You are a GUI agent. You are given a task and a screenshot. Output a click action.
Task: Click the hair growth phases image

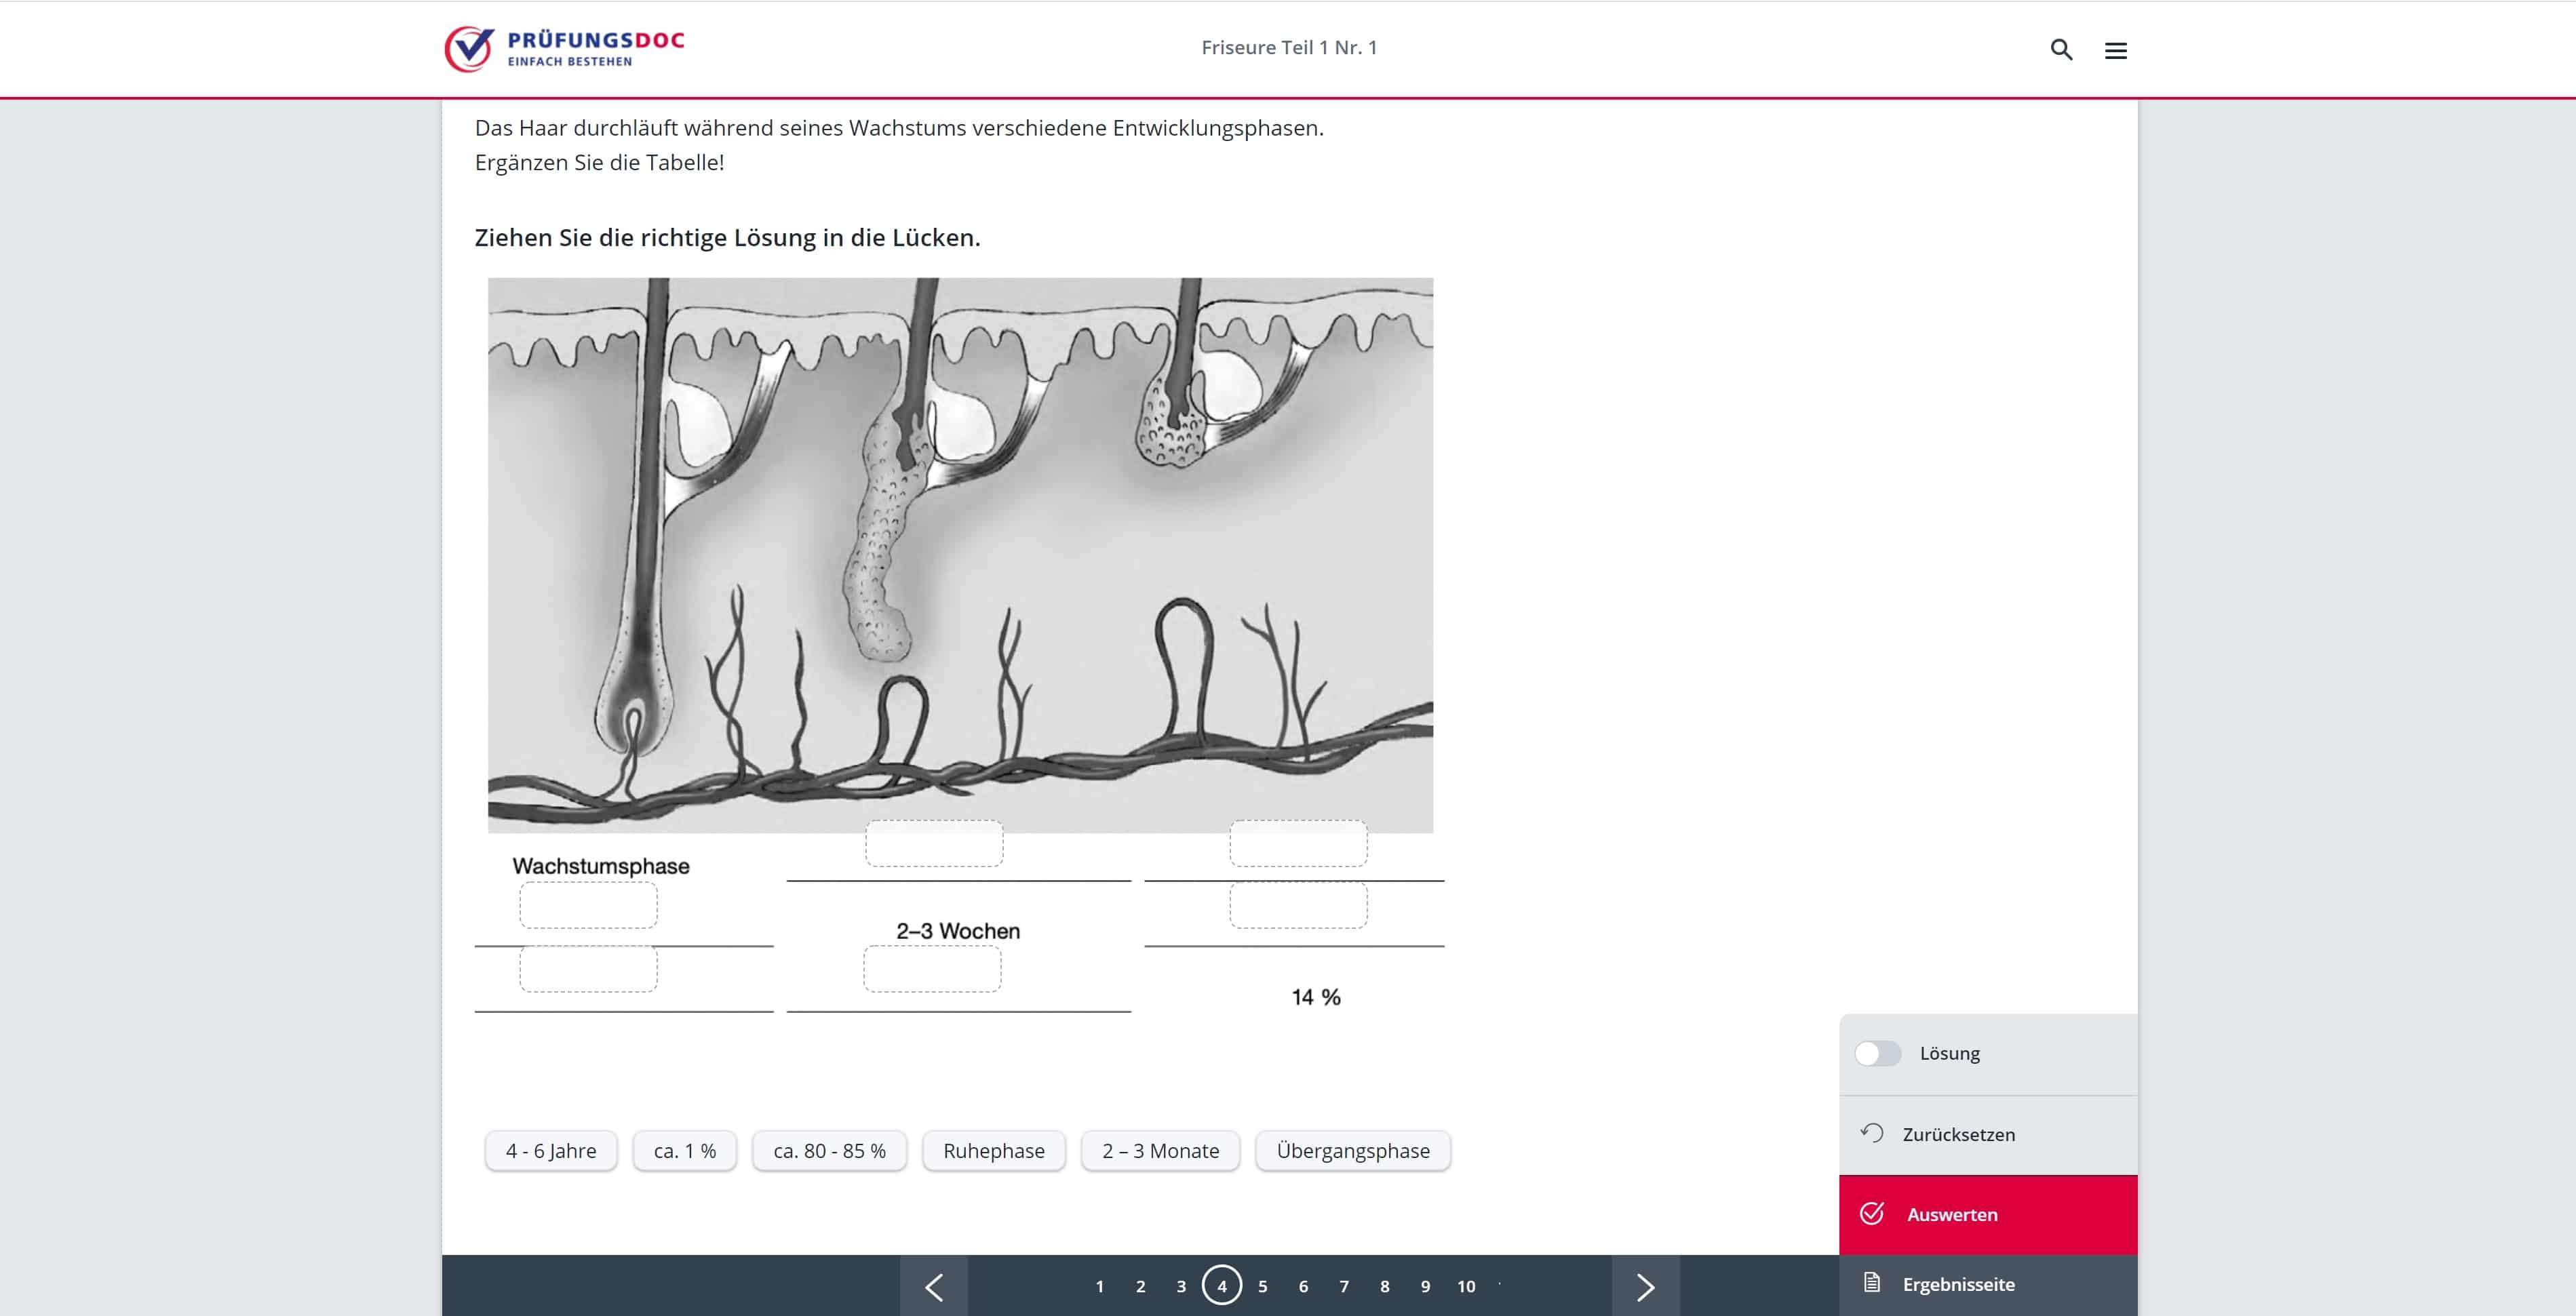click(x=960, y=555)
